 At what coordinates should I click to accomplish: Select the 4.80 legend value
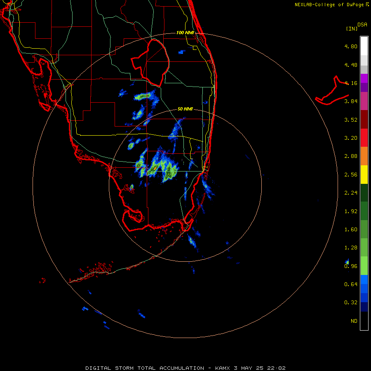[351, 46]
